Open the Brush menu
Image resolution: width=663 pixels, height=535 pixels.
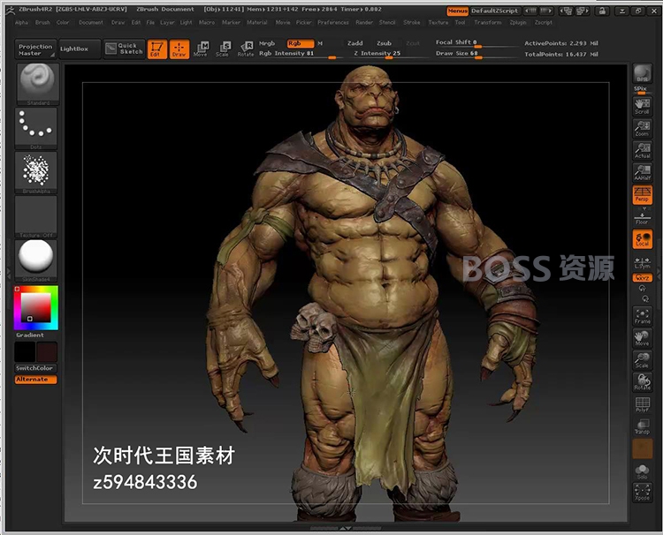pos(42,22)
